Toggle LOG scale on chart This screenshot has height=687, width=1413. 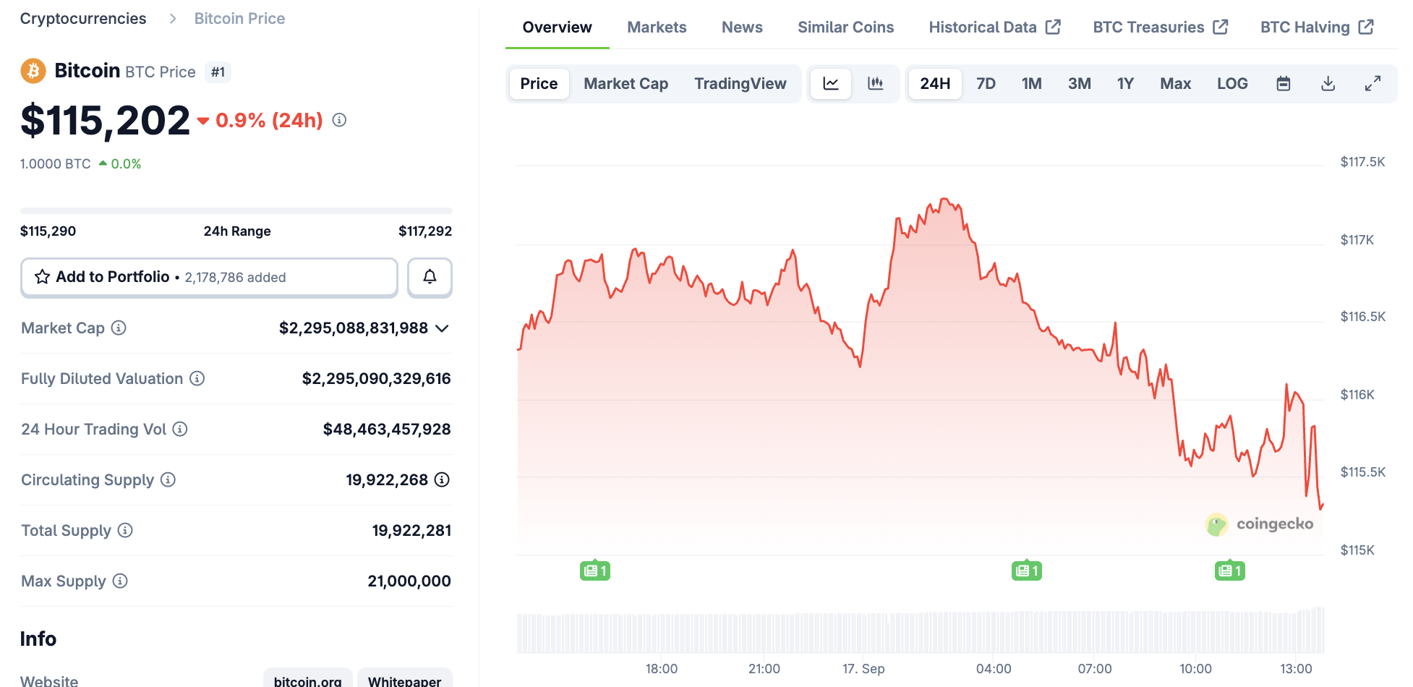click(1232, 84)
